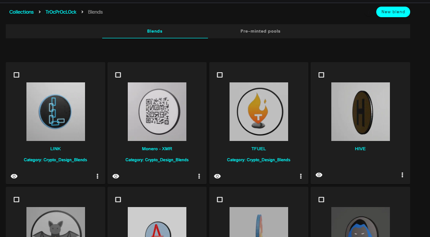Viewport: 430px width, 237px height.
Task: Check the LINK blend checkbox
Action: click(x=16, y=75)
